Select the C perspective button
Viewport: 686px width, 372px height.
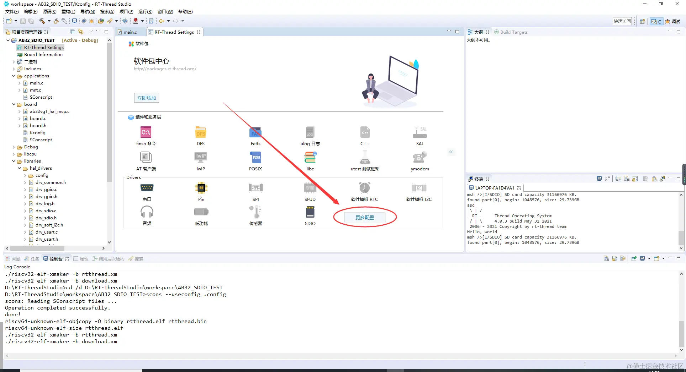coord(656,21)
